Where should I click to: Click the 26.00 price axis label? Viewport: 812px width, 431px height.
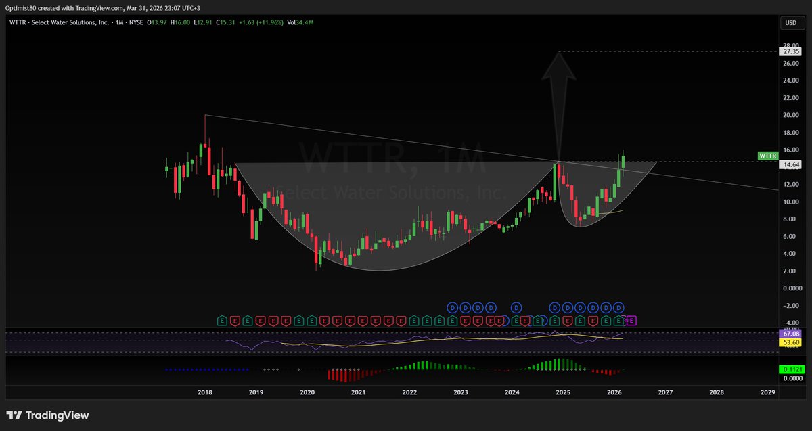click(792, 63)
